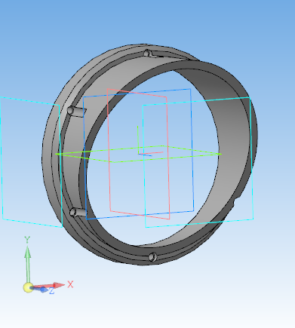
Task: Select the cyan offset plane on left
Action: [x=32, y=162]
